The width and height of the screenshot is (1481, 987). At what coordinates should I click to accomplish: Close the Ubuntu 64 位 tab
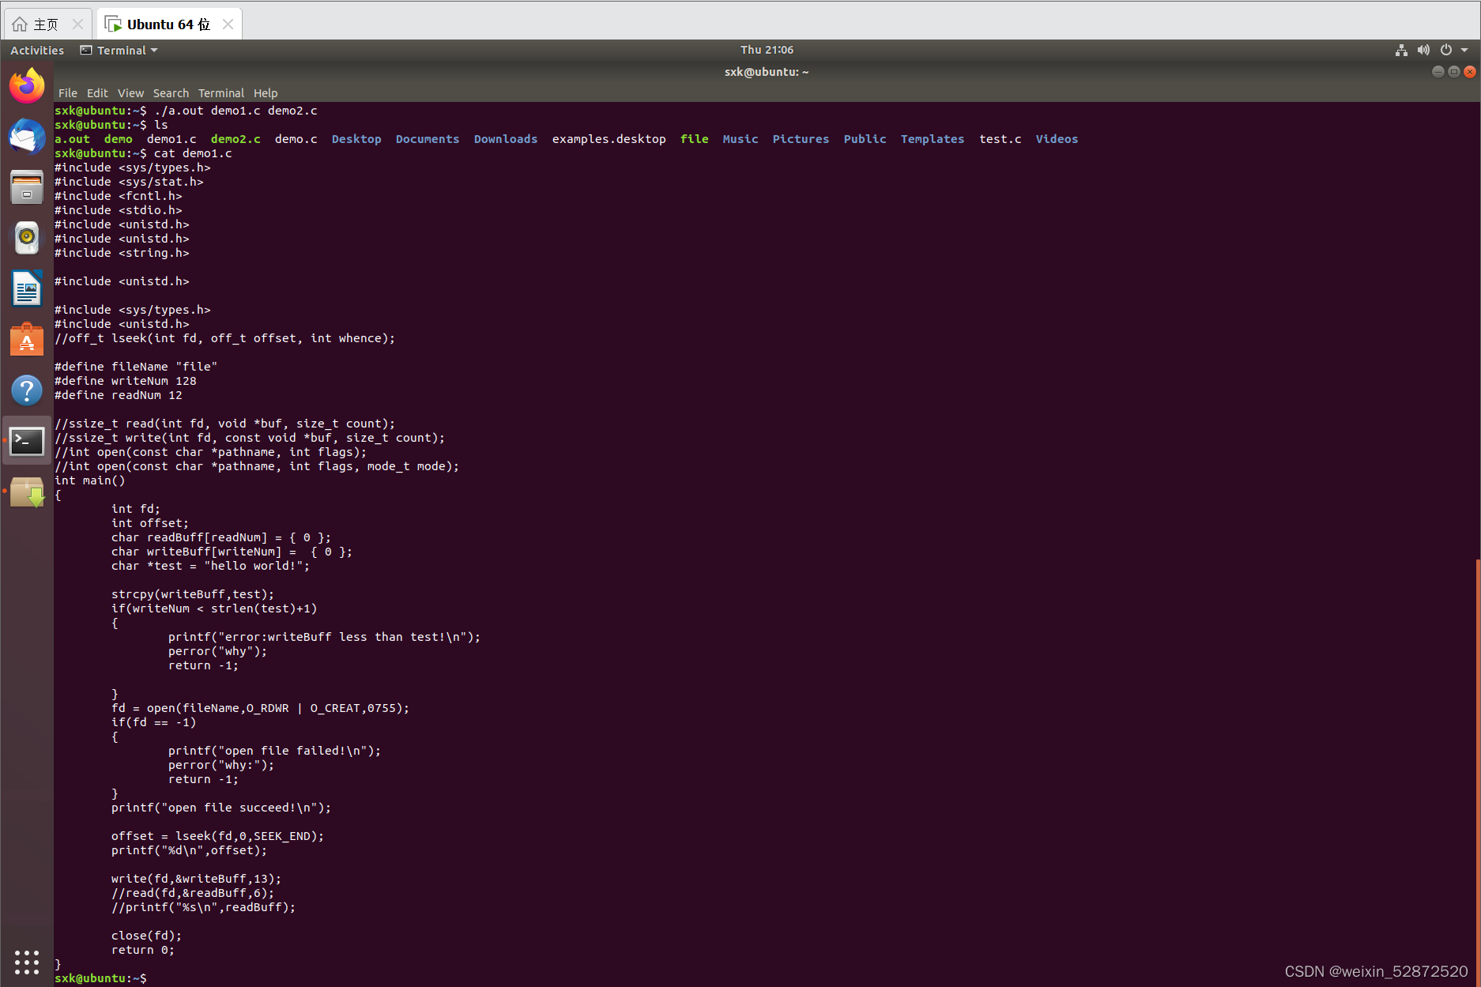(228, 24)
